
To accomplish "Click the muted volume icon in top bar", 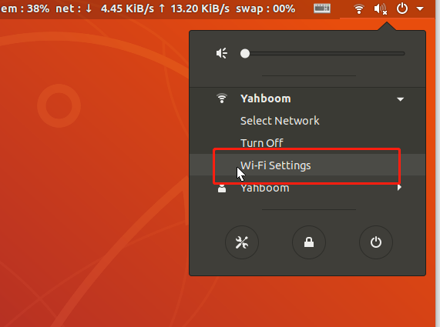I will click(381, 8).
